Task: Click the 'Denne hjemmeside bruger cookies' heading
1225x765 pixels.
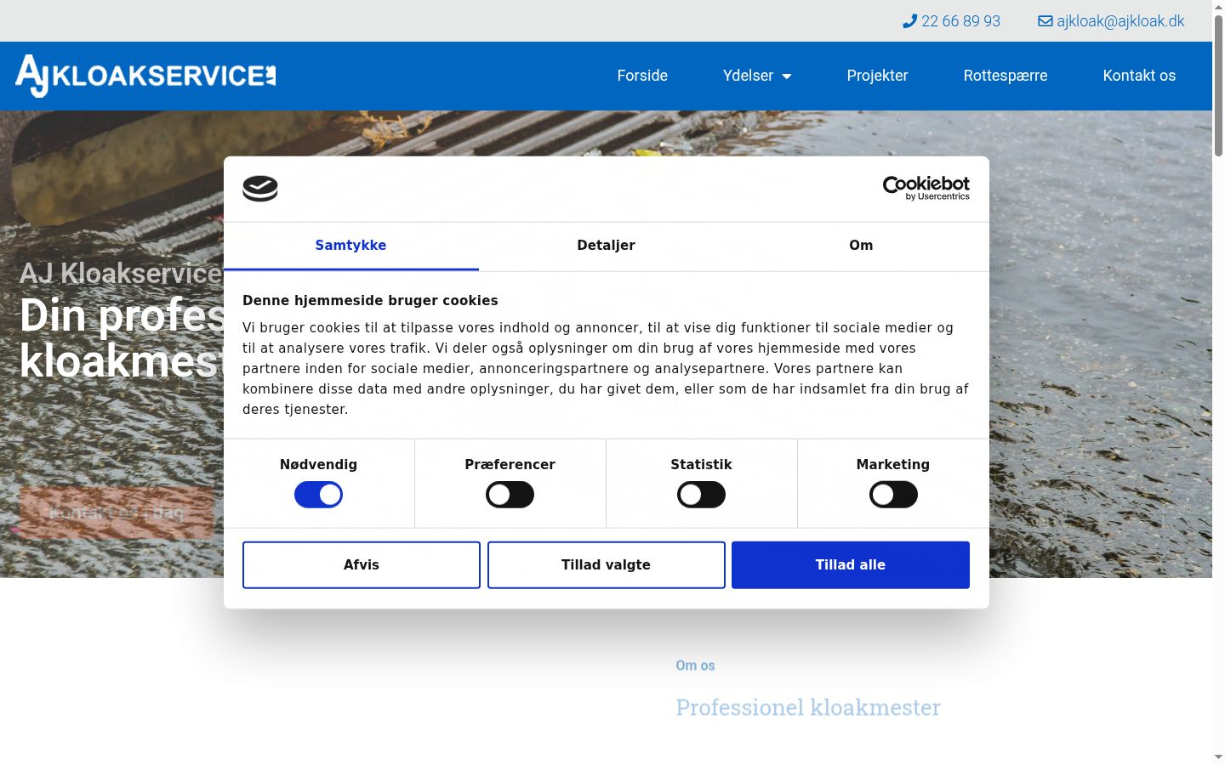Action: click(370, 300)
